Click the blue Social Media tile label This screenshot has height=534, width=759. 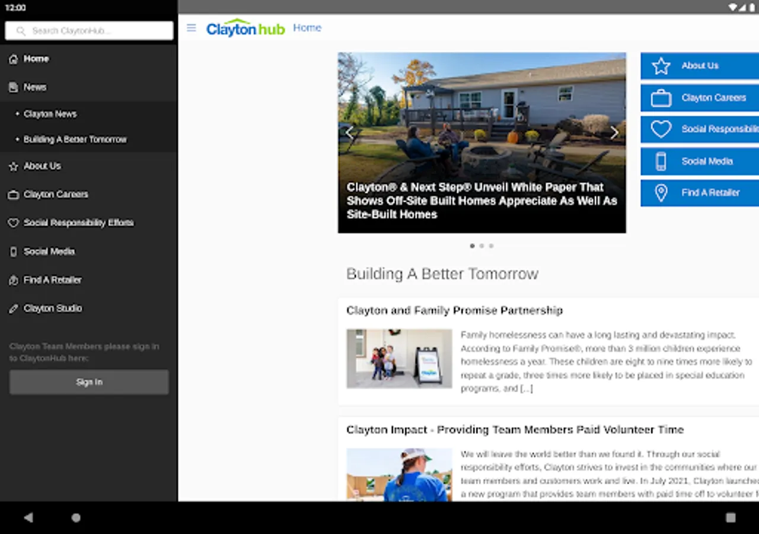pos(707,161)
